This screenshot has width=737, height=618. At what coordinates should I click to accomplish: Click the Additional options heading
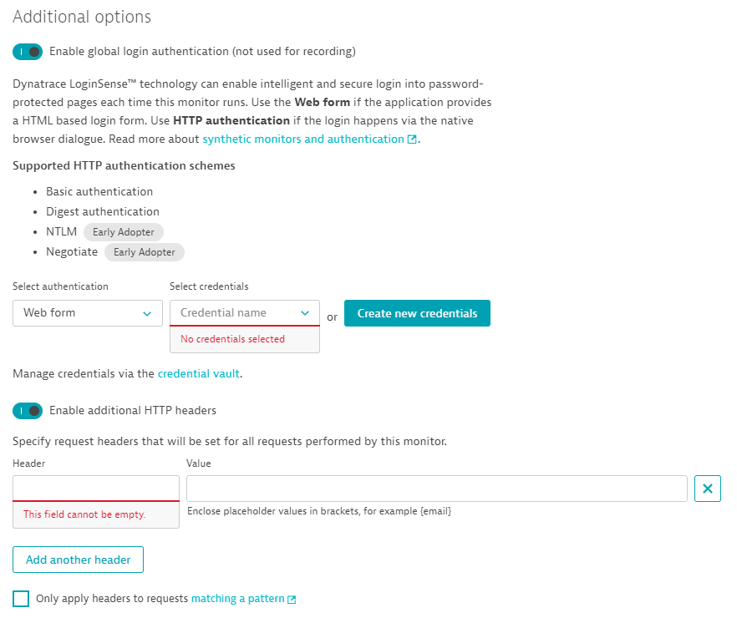tap(82, 17)
